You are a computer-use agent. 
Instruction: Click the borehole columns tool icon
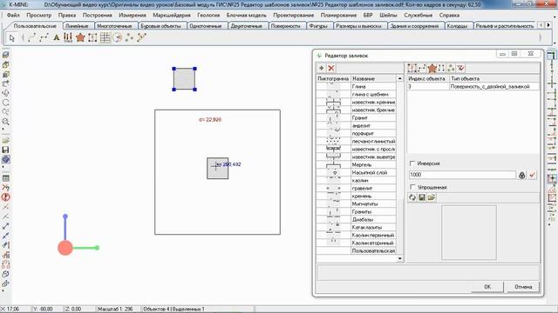[x=68, y=37]
